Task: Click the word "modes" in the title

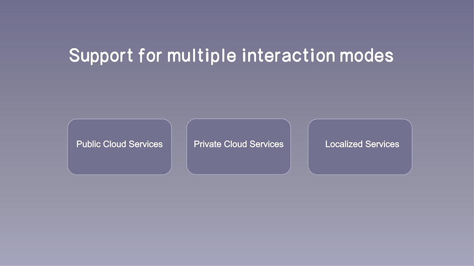Action: tap(367, 55)
